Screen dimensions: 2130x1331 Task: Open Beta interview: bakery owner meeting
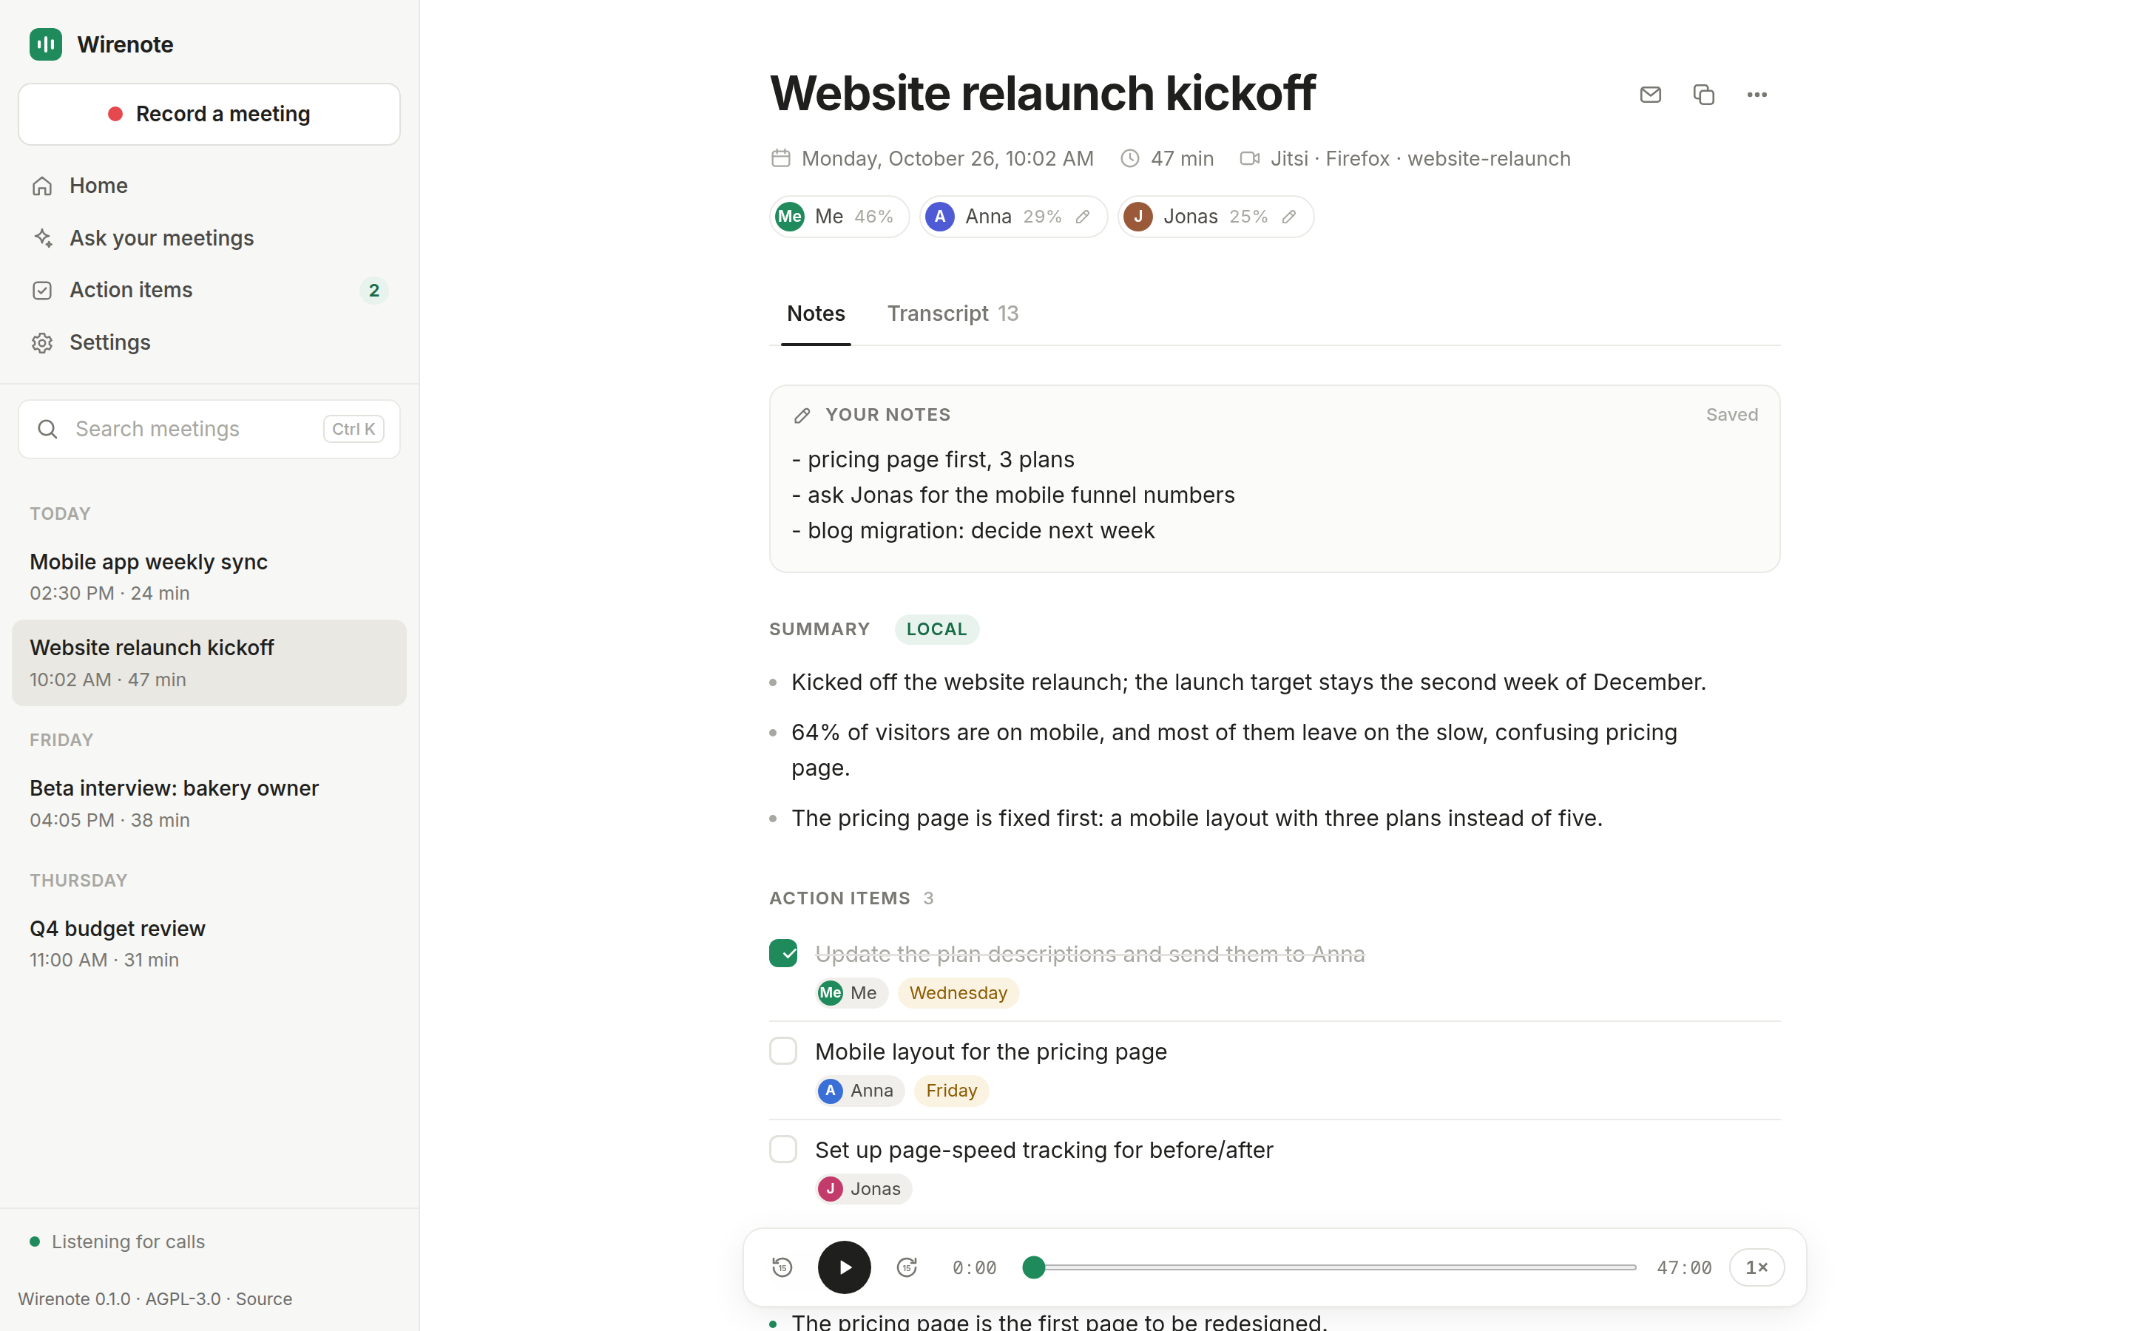point(209,803)
